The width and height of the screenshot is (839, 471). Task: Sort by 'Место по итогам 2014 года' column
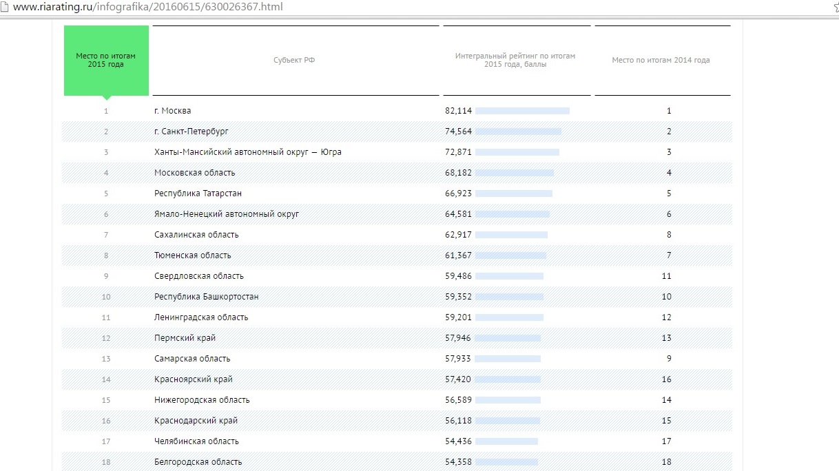pyautogui.click(x=661, y=61)
